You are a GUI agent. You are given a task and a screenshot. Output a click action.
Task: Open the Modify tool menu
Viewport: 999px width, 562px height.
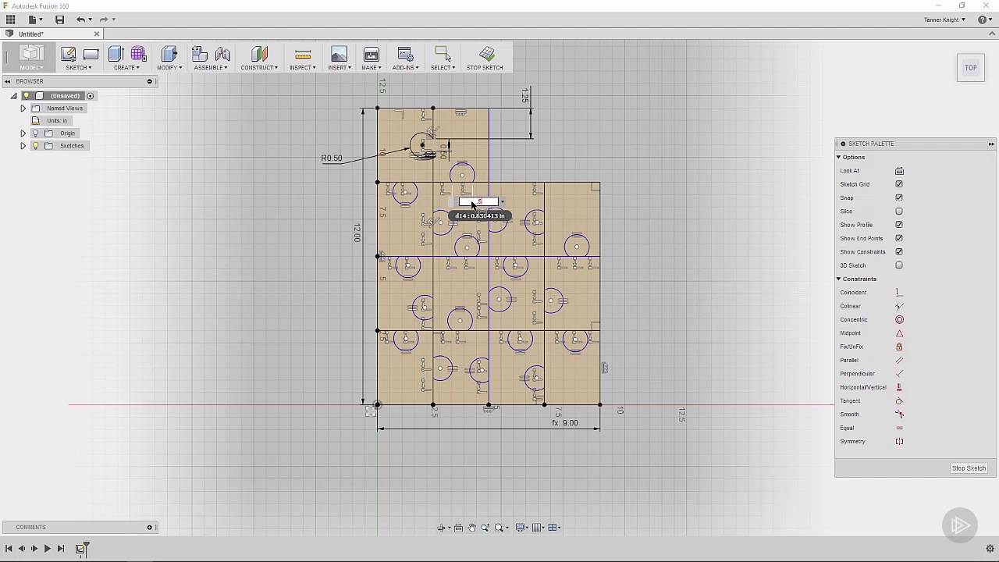(x=168, y=67)
